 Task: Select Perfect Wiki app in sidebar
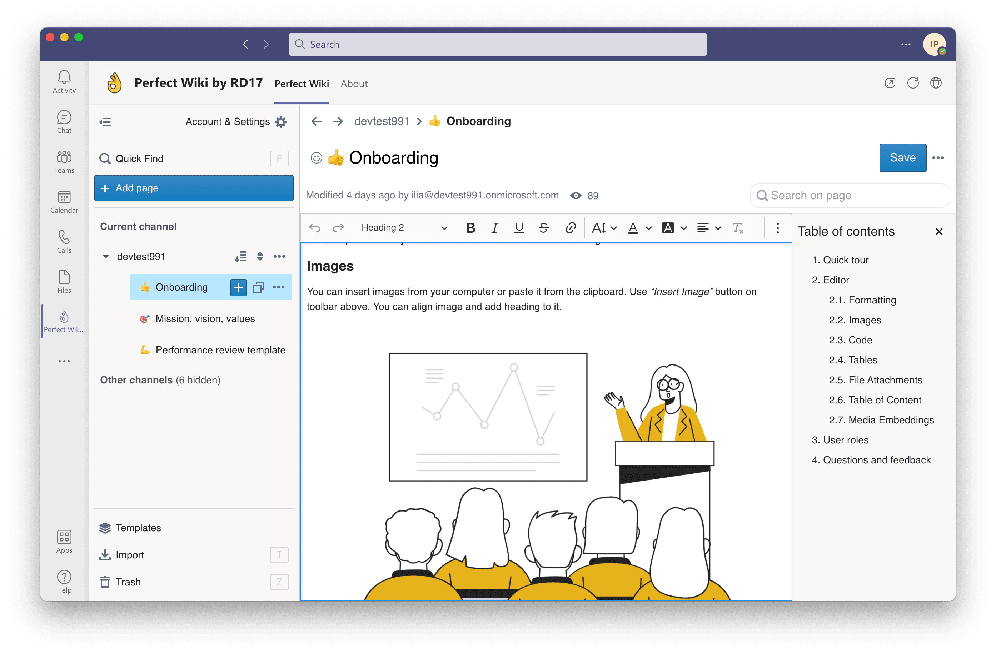tap(64, 322)
